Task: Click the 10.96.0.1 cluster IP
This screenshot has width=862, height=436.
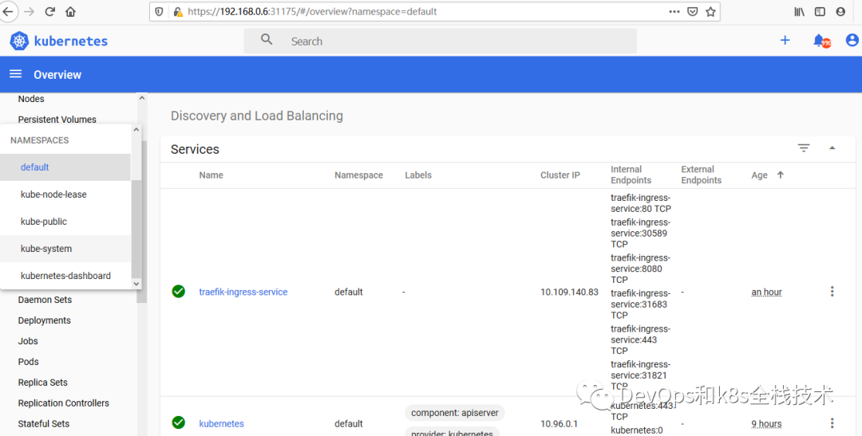Action: [x=559, y=423]
